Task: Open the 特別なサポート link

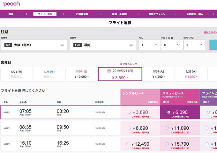Action: click(210, 33)
